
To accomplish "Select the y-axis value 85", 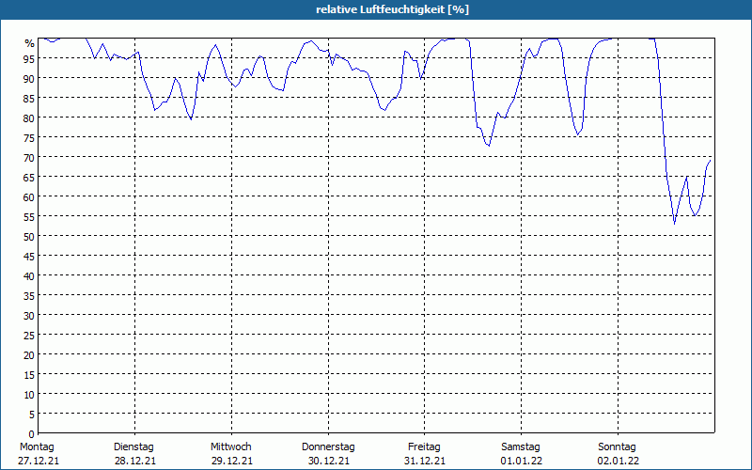I will pyautogui.click(x=29, y=98).
